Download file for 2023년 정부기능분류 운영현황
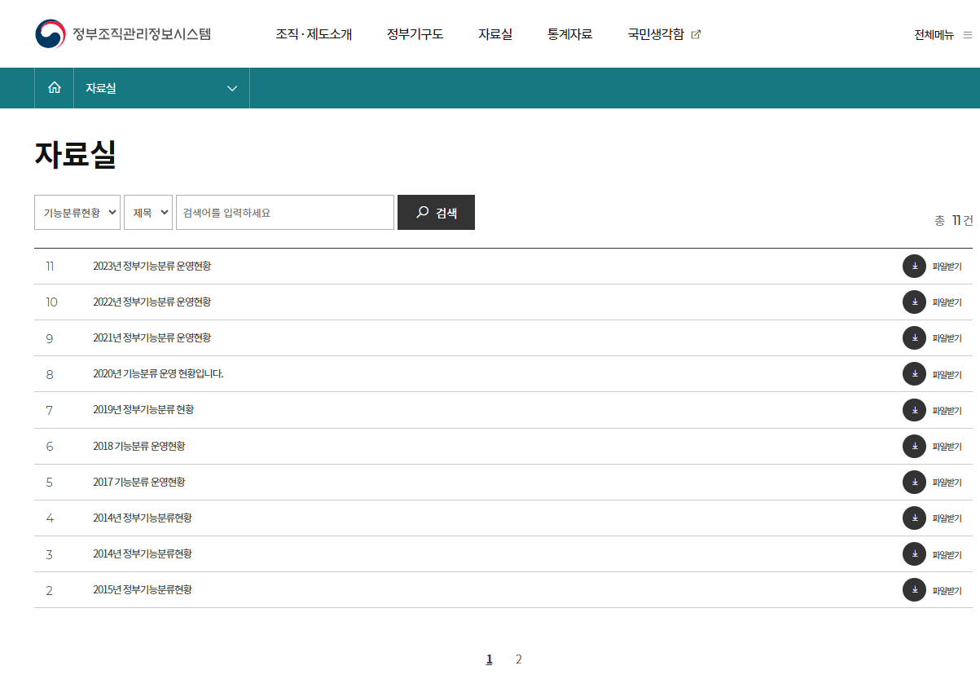The width and height of the screenshot is (980, 679). pos(914,267)
